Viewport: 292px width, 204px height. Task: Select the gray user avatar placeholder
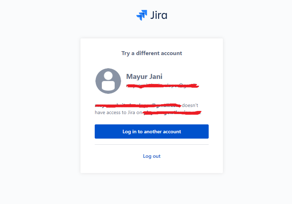click(x=108, y=81)
